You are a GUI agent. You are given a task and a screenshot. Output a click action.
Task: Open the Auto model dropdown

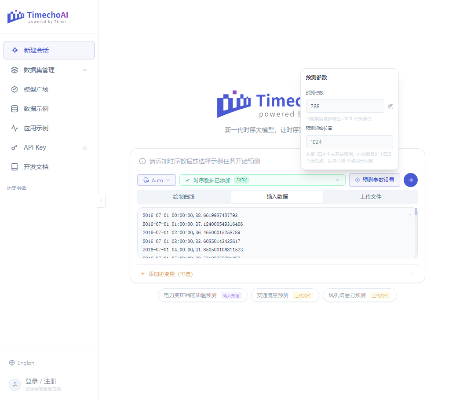click(x=157, y=180)
